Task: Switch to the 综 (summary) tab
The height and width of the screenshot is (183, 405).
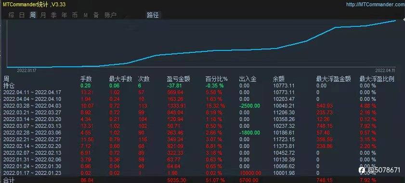Action: 12,15
